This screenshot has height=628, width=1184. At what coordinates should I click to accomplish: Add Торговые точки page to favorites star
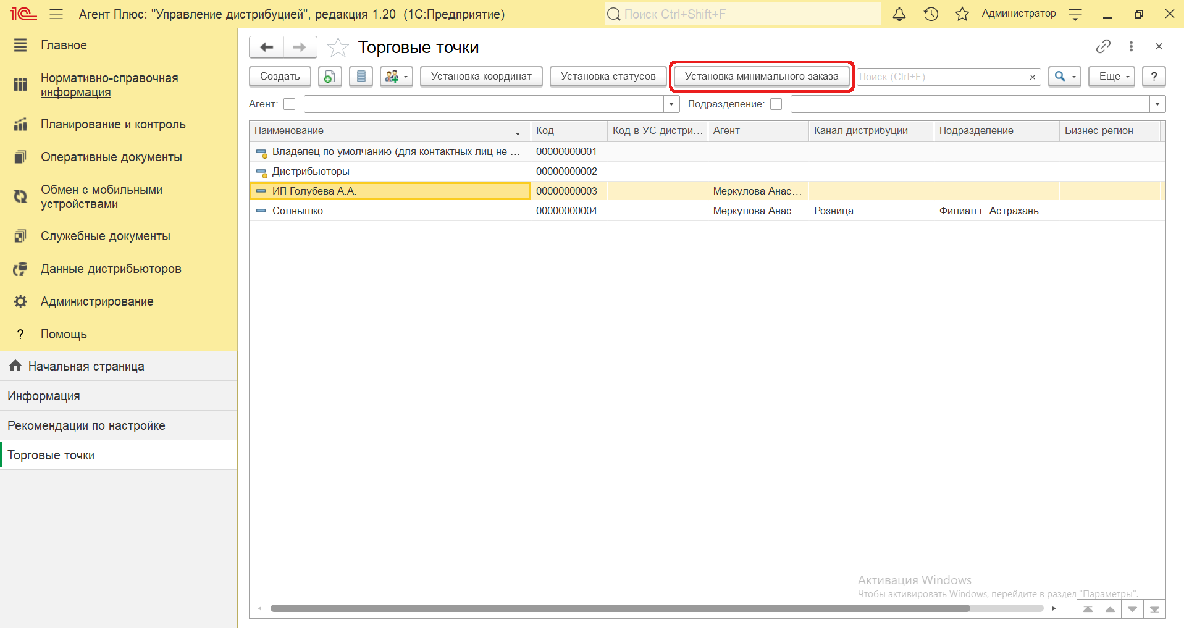[338, 48]
